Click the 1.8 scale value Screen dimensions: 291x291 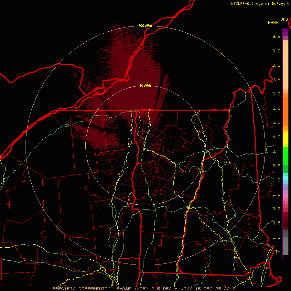click(x=276, y=180)
